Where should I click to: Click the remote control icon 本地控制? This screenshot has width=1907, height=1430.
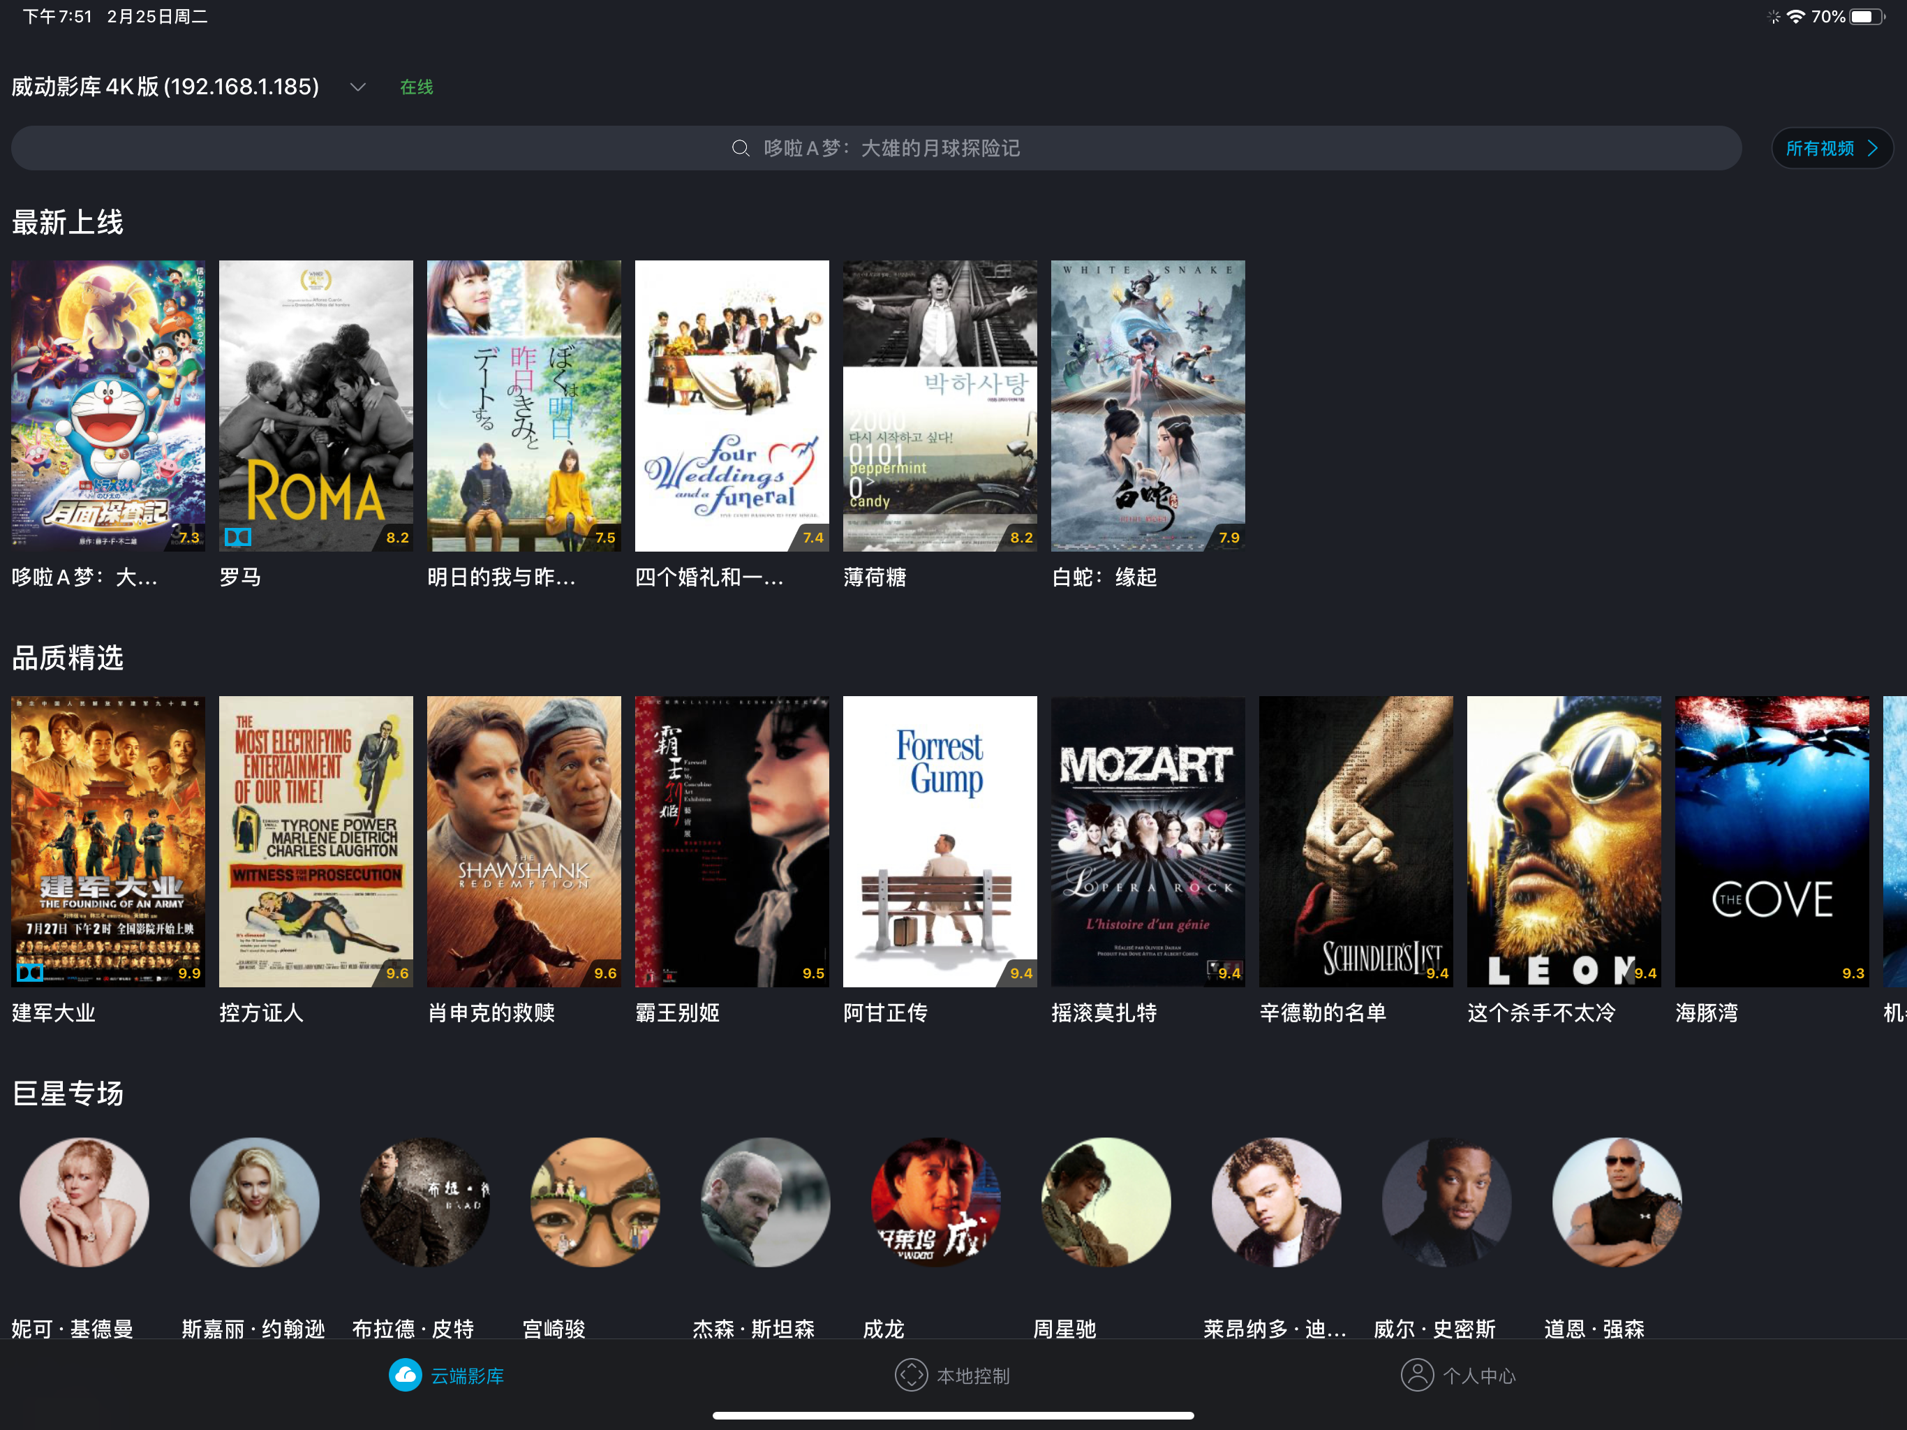(x=911, y=1375)
